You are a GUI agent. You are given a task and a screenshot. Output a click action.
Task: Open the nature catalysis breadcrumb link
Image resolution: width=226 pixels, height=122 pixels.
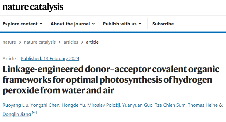click(40, 42)
